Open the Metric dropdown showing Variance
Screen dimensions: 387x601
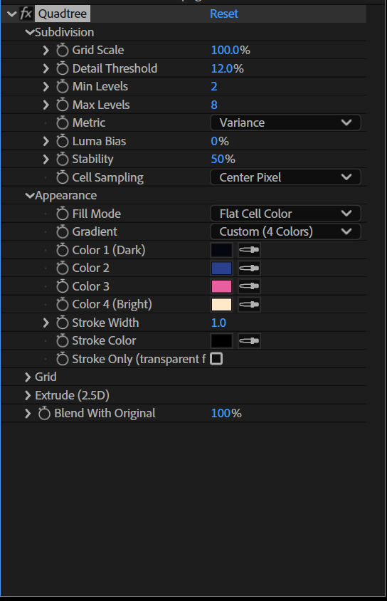click(x=285, y=122)
